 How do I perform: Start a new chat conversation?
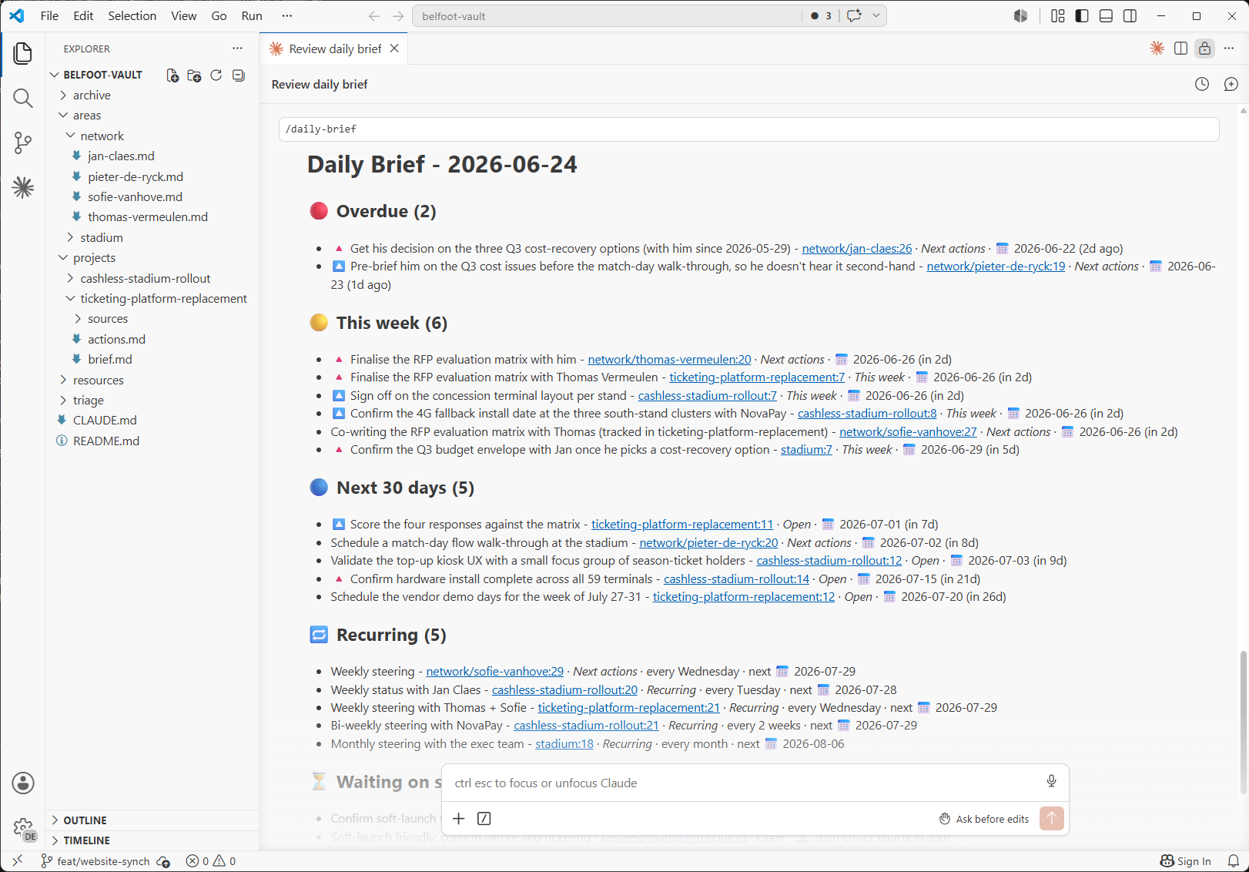(1231, 84)
